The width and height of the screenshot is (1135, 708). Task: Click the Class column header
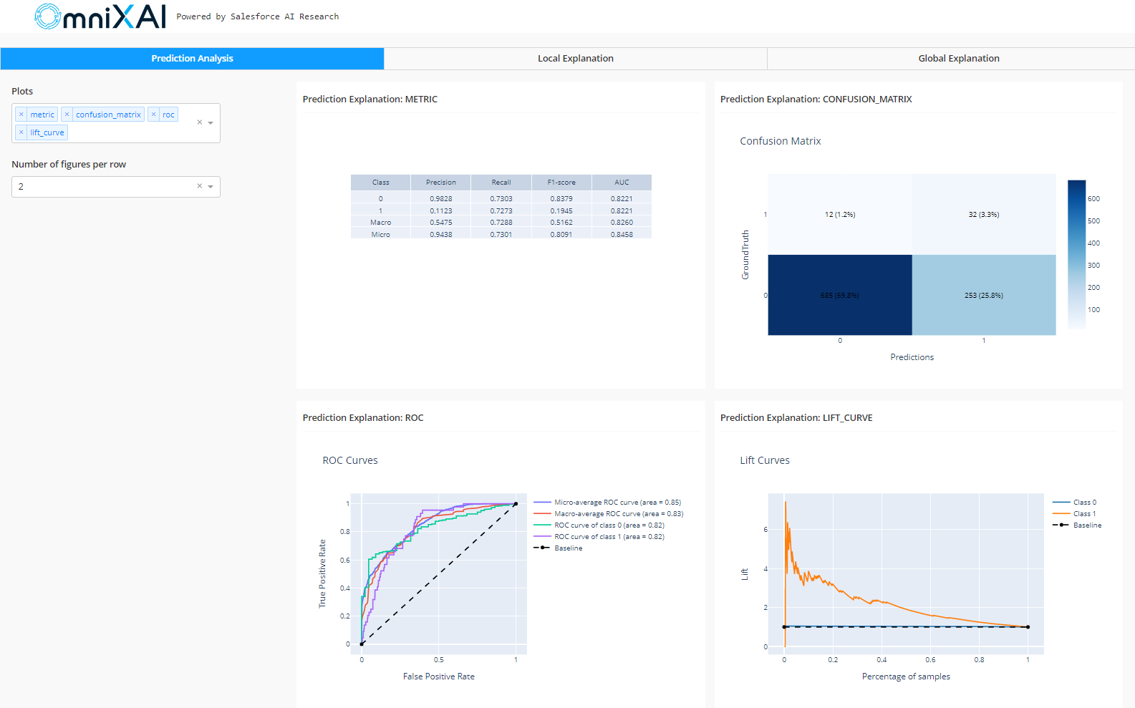coord(381,183)
